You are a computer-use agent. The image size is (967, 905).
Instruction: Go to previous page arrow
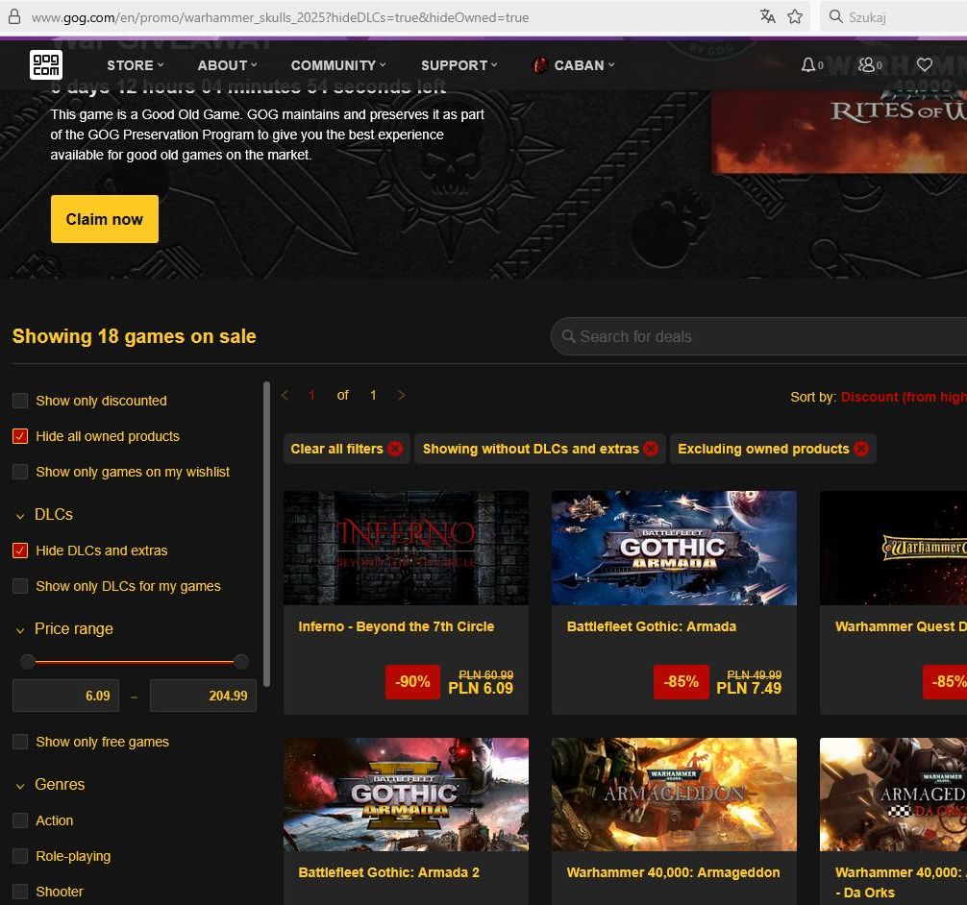(x=285, y=395)
